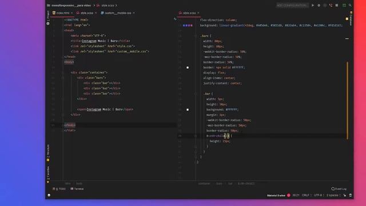Click the gutter icon left of flex-direction line
The height and width of the screenshot is (206, 366).
(175, 19)
